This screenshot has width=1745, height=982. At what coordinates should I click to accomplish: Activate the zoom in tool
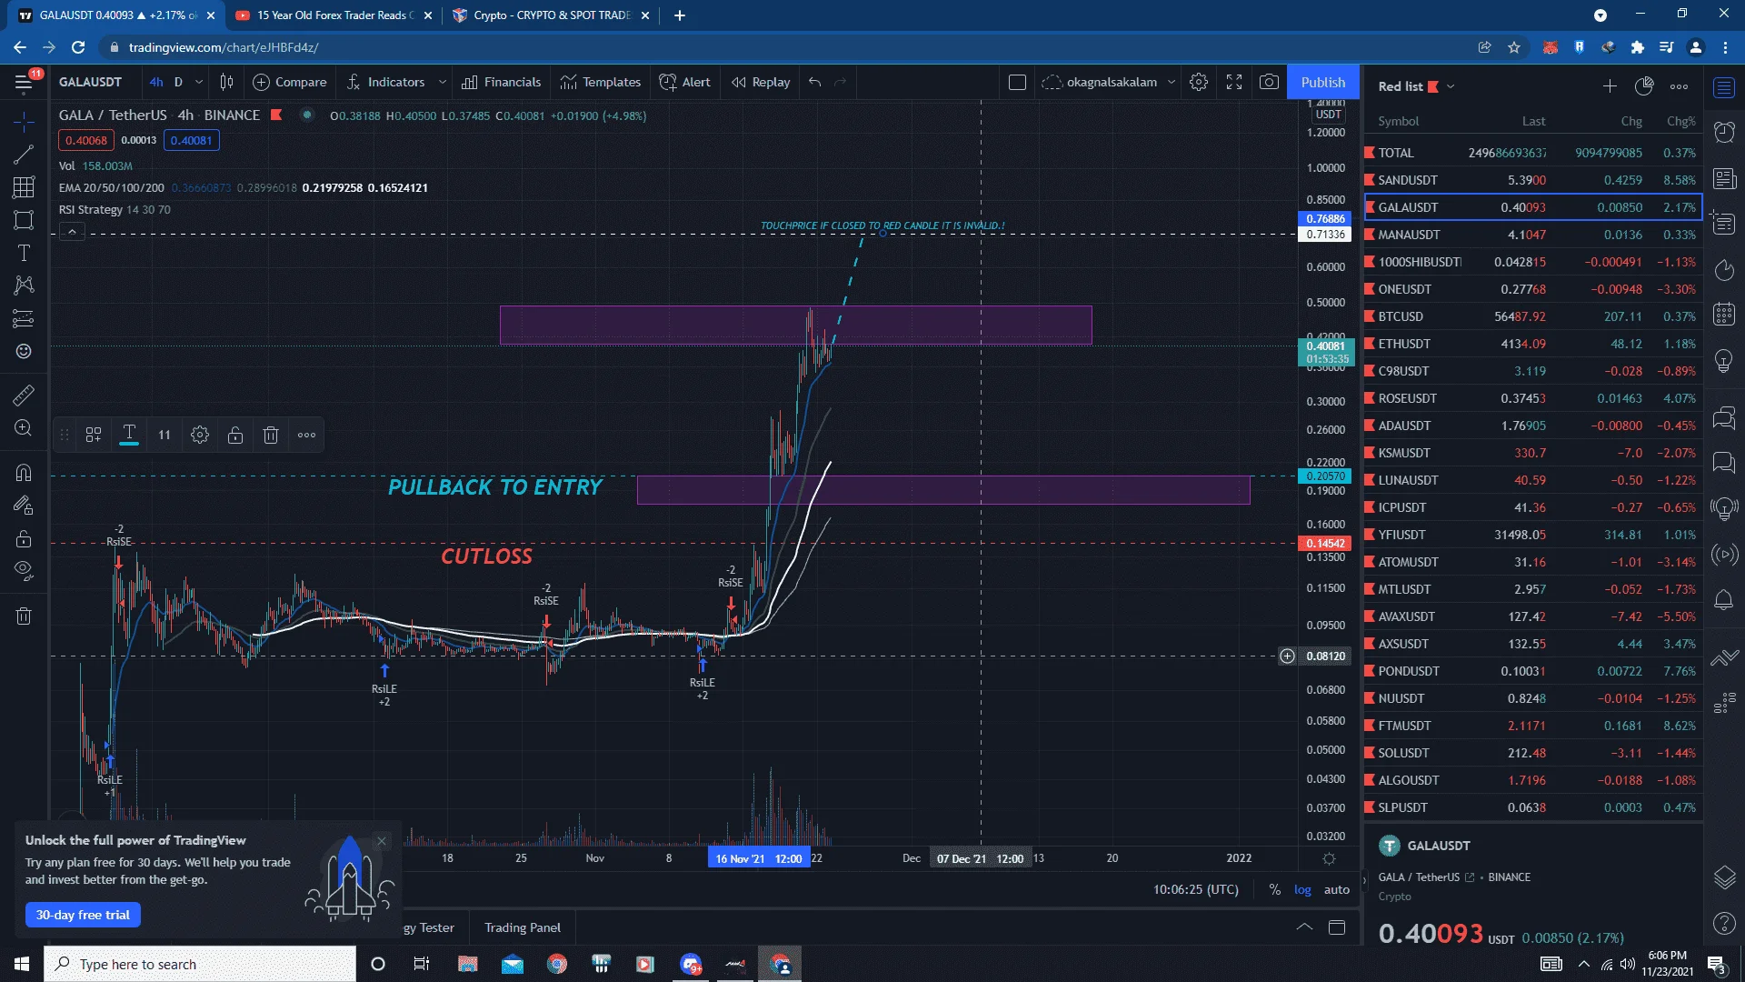pyautogui.click(x=24, y=427)
